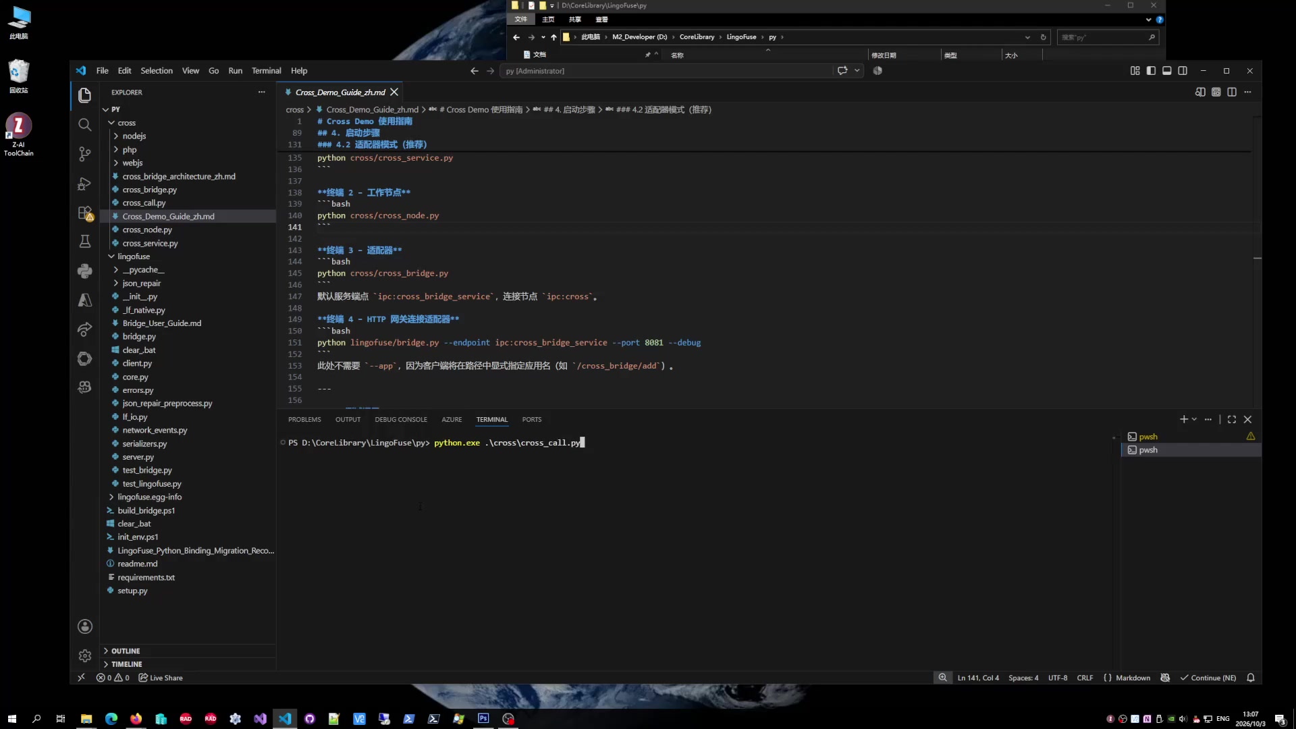1296x729 pixels.
Task: Open the Search view in activity bar
Action: pos(84,124)
